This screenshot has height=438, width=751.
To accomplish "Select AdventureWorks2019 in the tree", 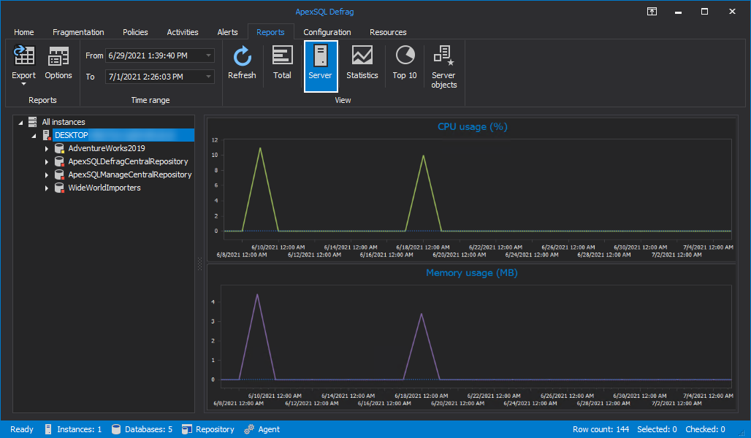I will [107, 148].
